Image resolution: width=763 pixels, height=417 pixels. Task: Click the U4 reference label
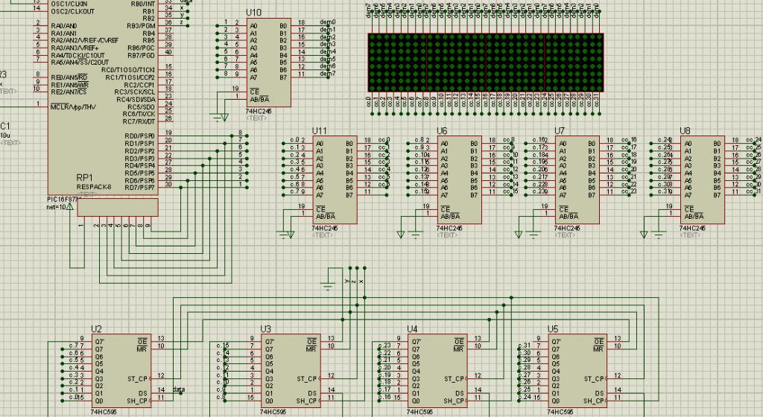(412, 329)
